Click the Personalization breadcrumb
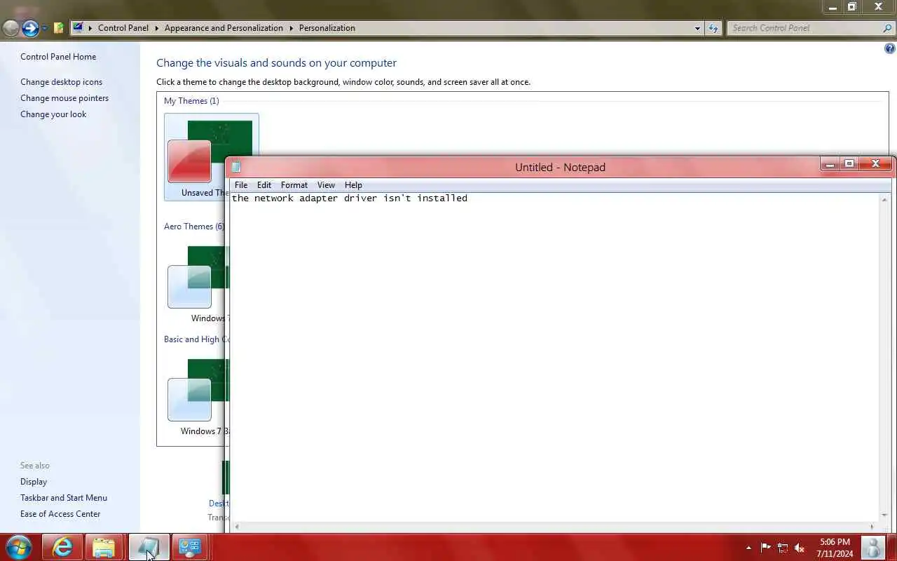The height and width of the screenshot is (561, 897). pos(327,28)
